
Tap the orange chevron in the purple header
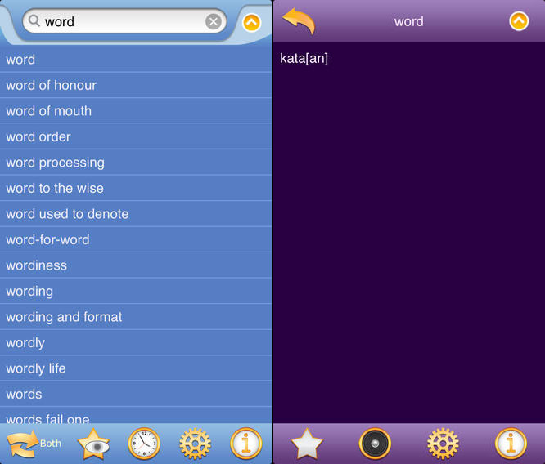(x=519, y=21)
